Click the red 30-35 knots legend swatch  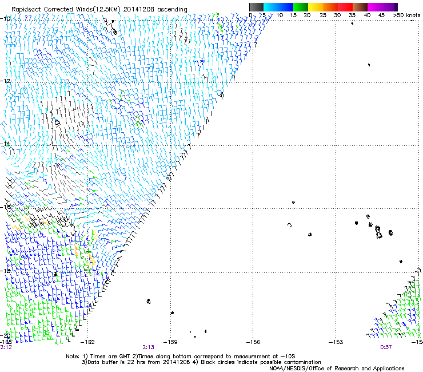pos(345,7)
